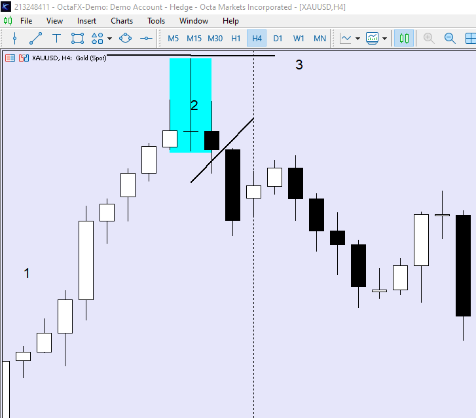Click the line chart type icon
This screenshot has height=418, width=476.
[346, 38]
